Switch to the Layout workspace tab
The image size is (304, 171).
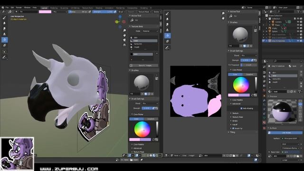pyautogui.click(x=44, y=8)
